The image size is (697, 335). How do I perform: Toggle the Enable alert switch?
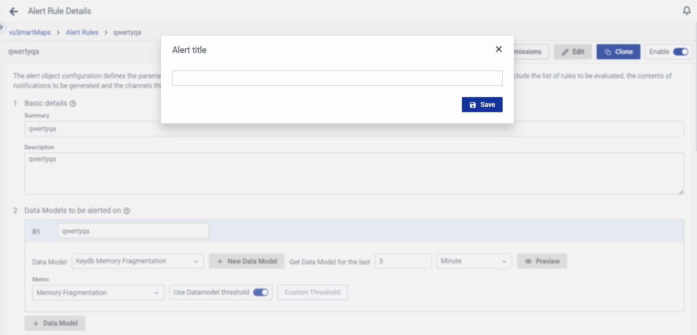[x=680, y=52]
